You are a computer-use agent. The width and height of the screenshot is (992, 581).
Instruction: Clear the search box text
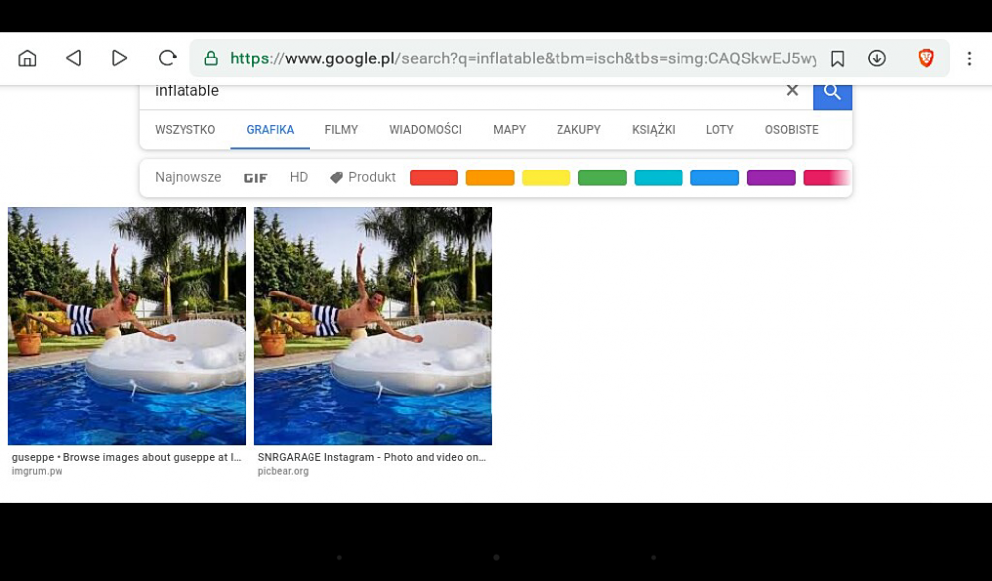(792, 91)
